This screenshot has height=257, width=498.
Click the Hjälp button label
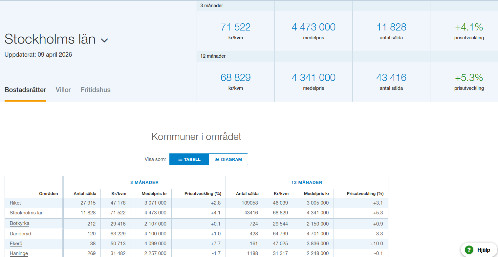tap(484, 250)
